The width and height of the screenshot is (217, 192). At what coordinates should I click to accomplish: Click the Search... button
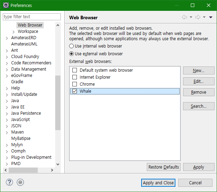(x=199, y=106)
